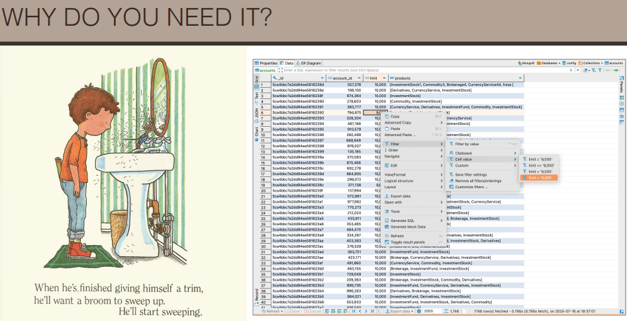The height and width of the screenshot is (321, 627).
Task: Open the Generate SQL submenu
Action: 413,221
